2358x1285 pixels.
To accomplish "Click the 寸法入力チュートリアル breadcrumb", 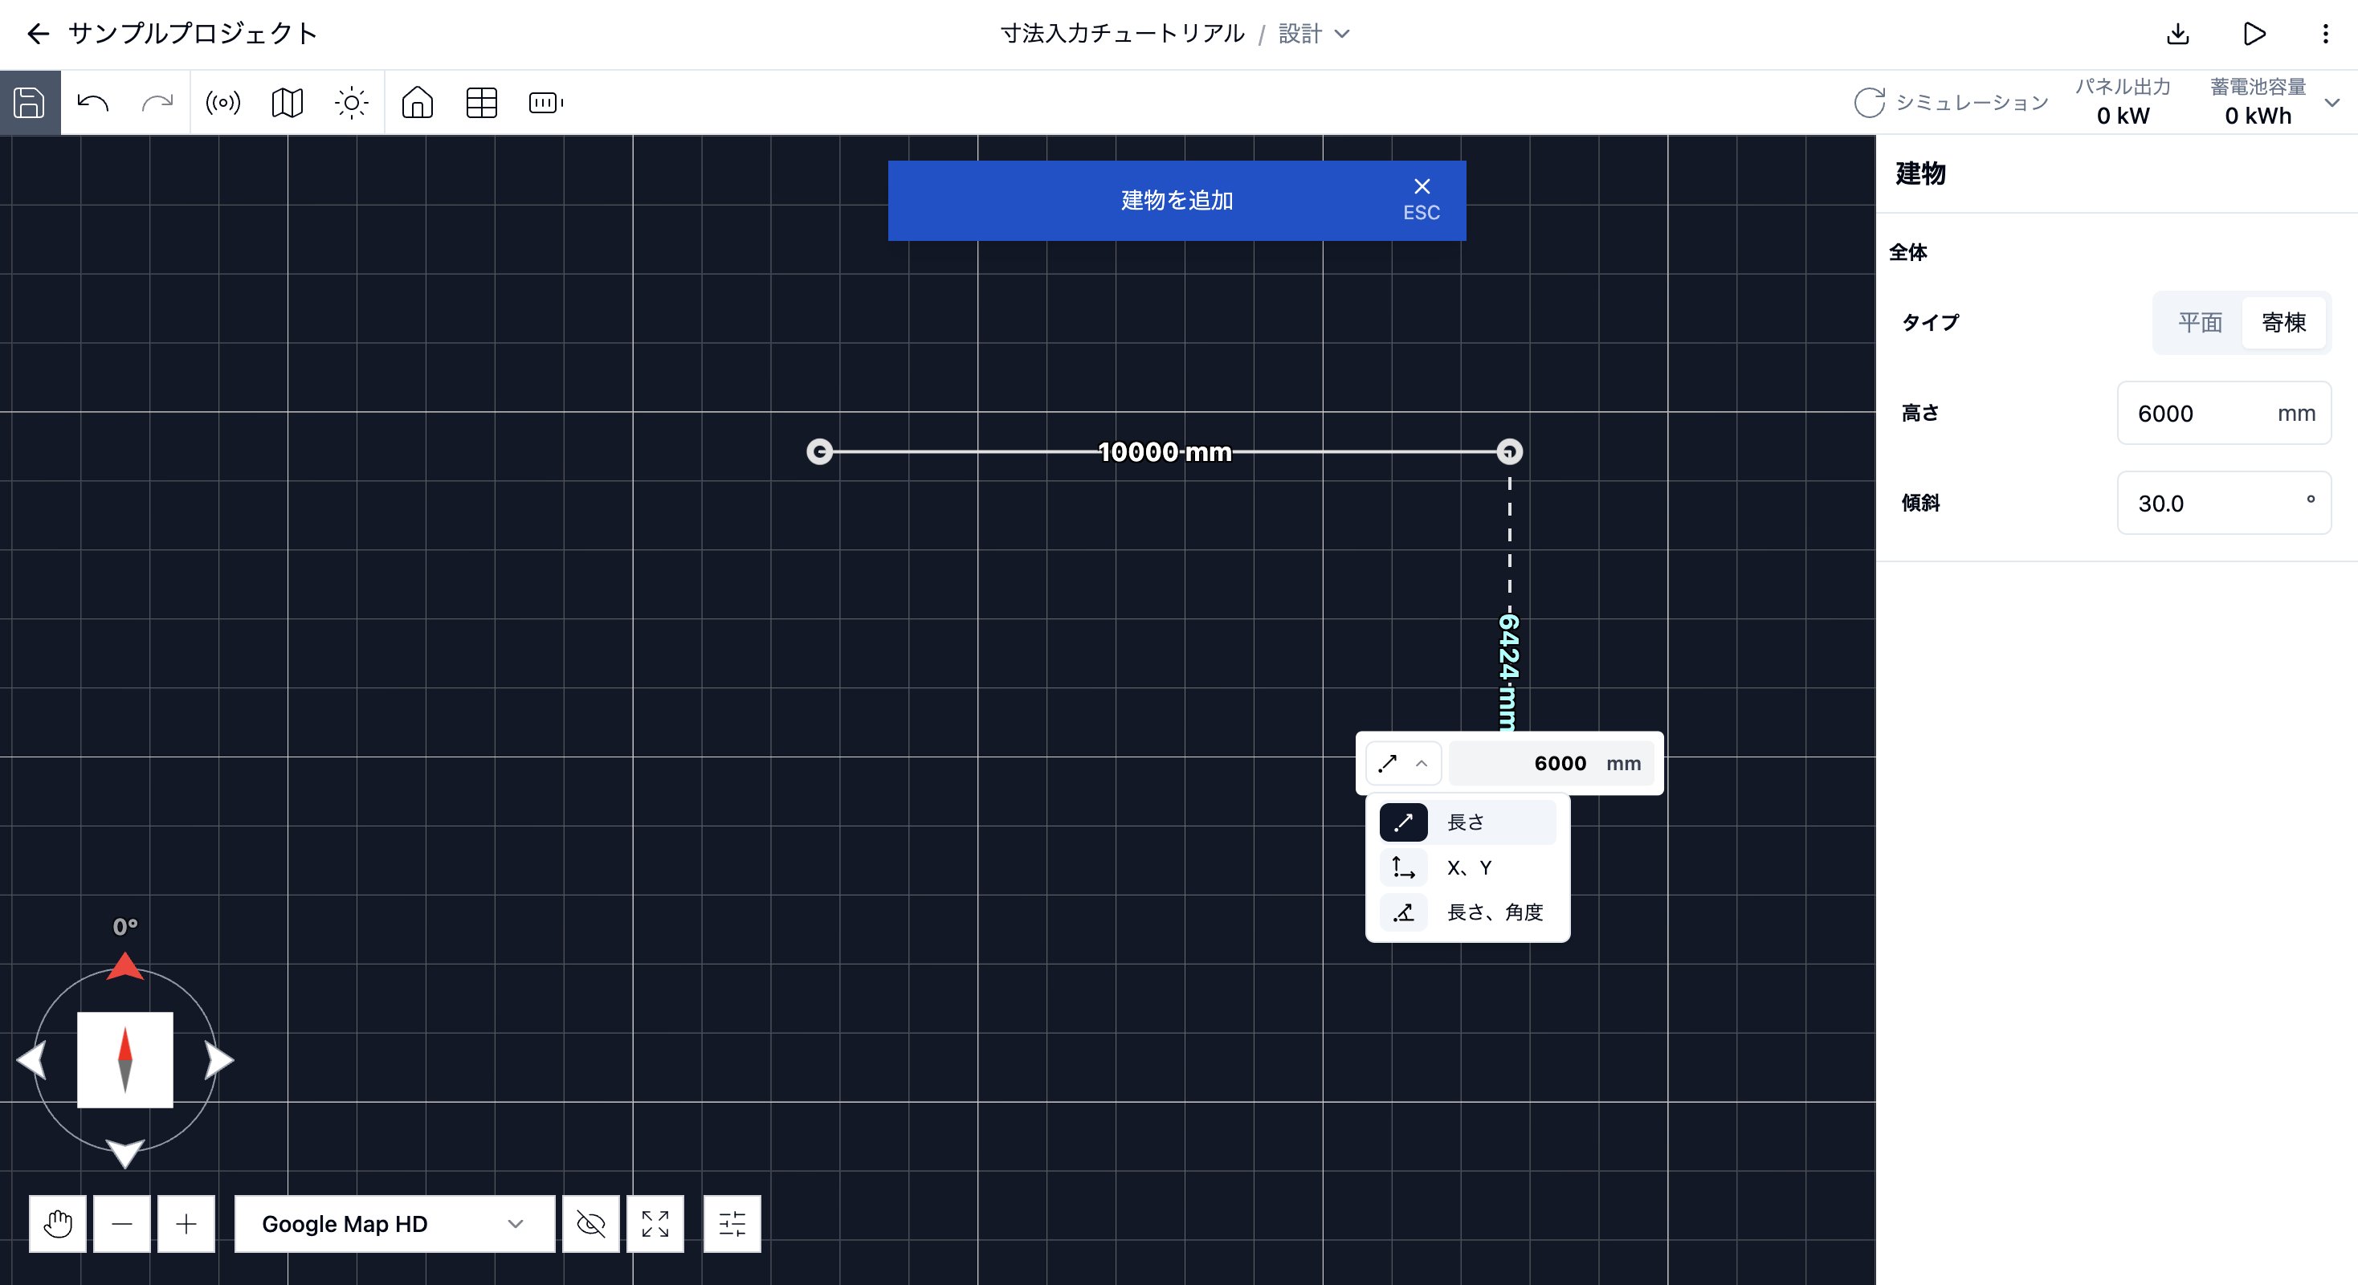I will [x=1123, y=34].
